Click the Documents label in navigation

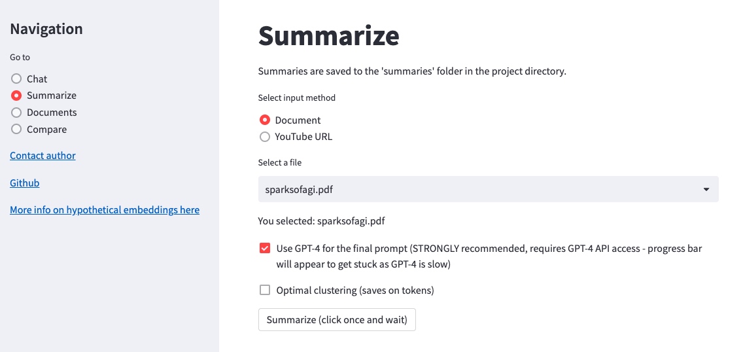click(52, 113)
